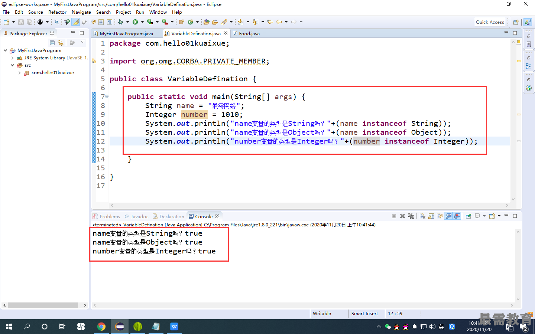
Task: Switch to the MyFirstJavaProgram.java tab
Action: click(x=126, y=33)
